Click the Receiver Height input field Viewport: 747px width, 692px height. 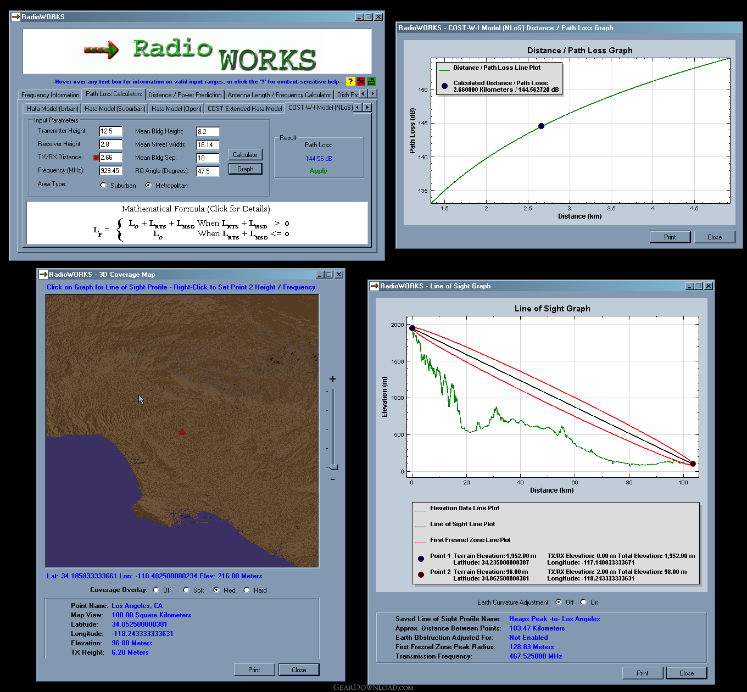pos(110,144)
